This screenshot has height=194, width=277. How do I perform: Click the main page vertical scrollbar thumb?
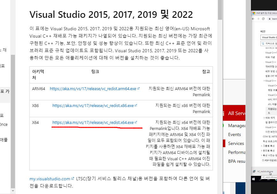pos(220,10)
